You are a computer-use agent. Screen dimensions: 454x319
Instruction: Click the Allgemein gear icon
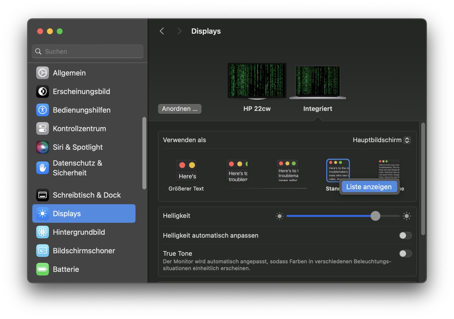(x=42, y=73)
